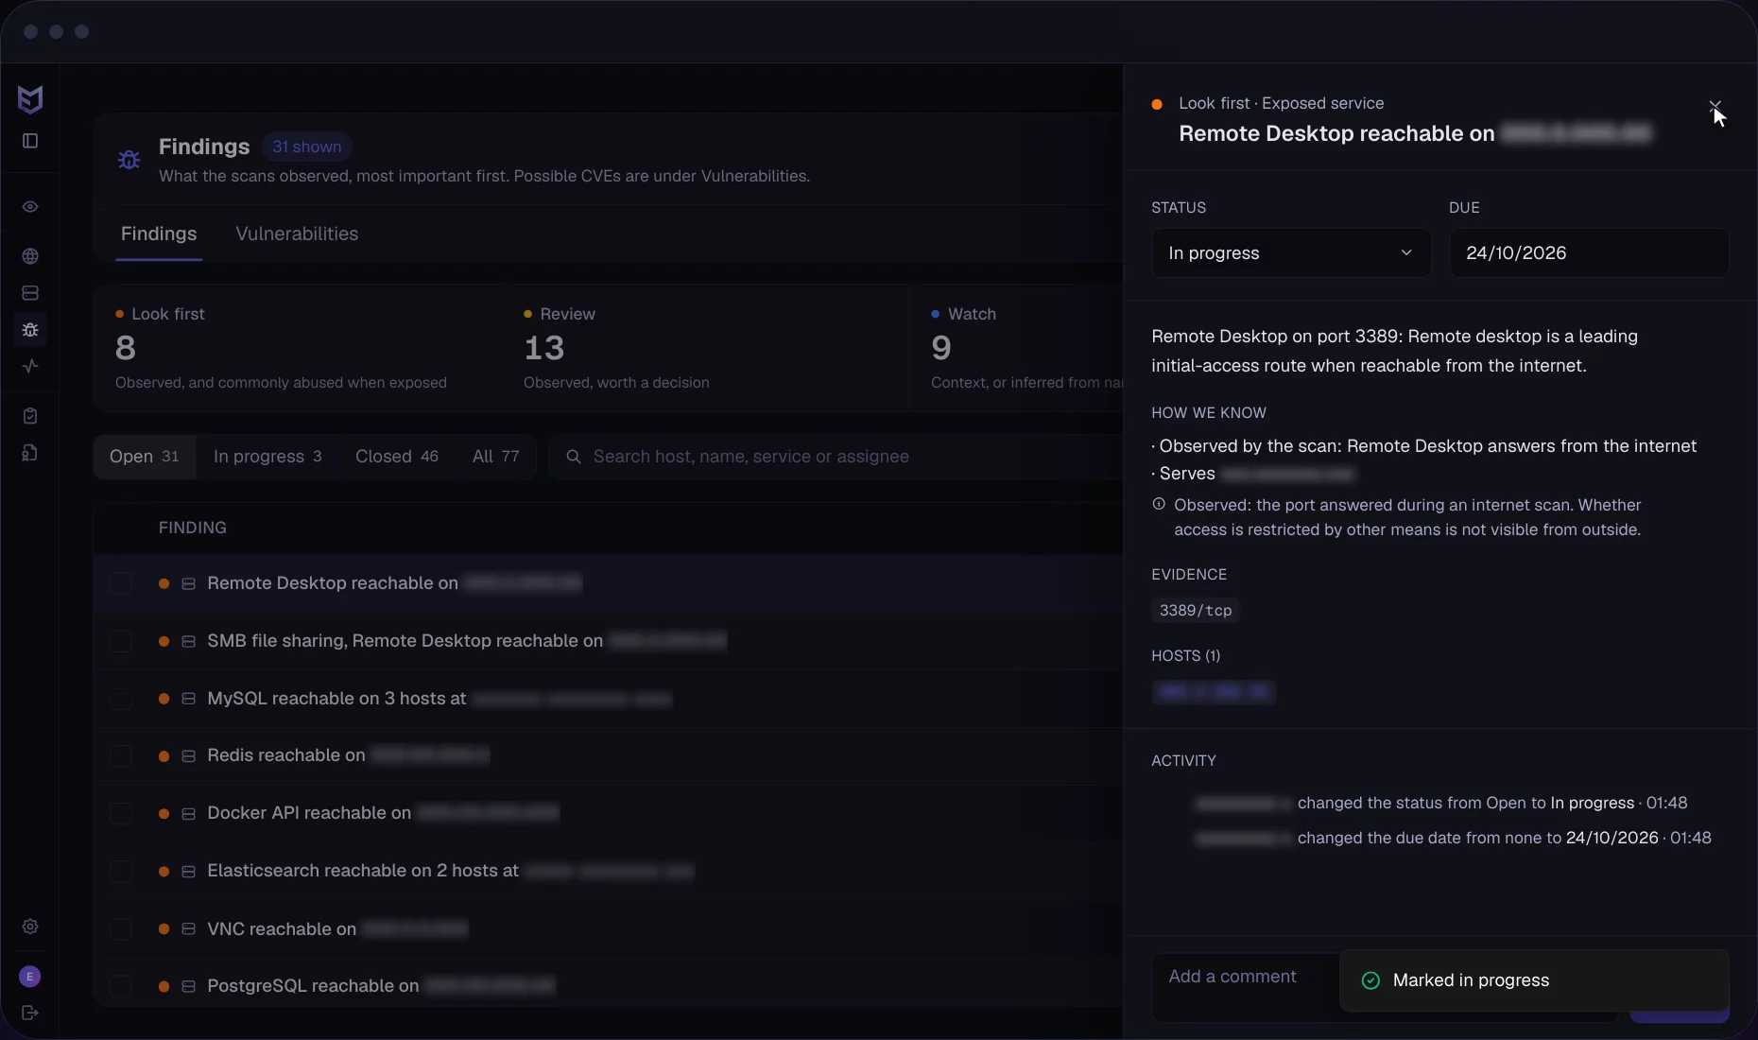Open the globe icon in sidebar
This screenshot has height=1040, width=1758.
click(x=30, y=256)
